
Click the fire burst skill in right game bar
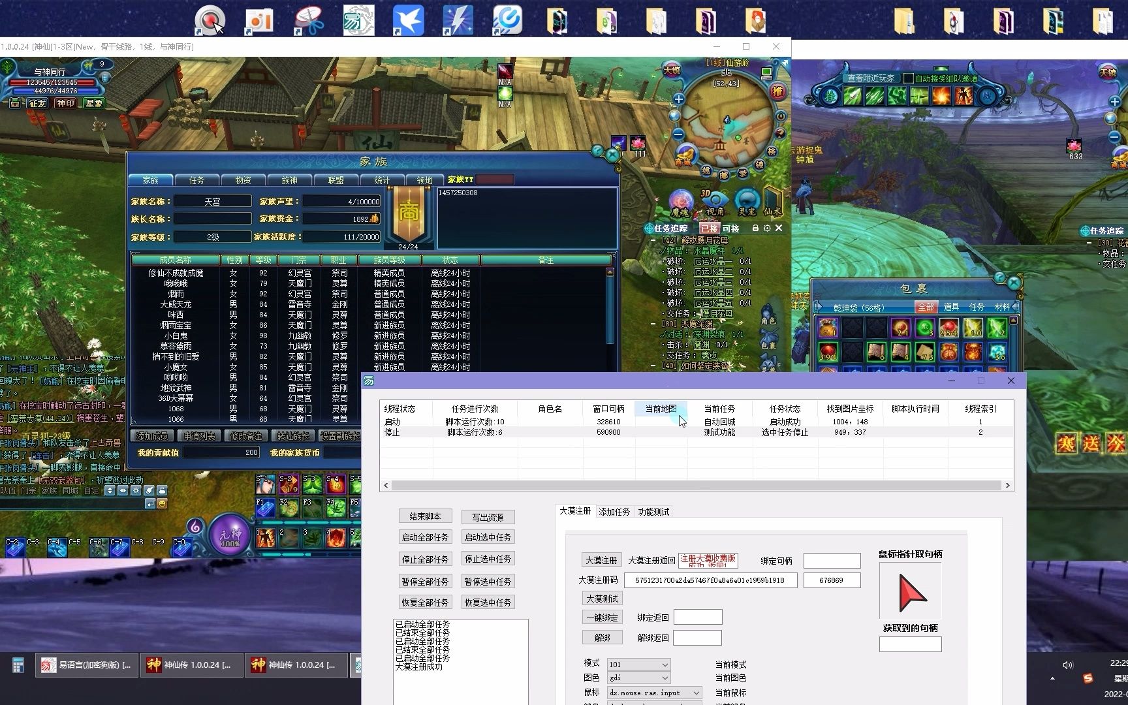941,97
